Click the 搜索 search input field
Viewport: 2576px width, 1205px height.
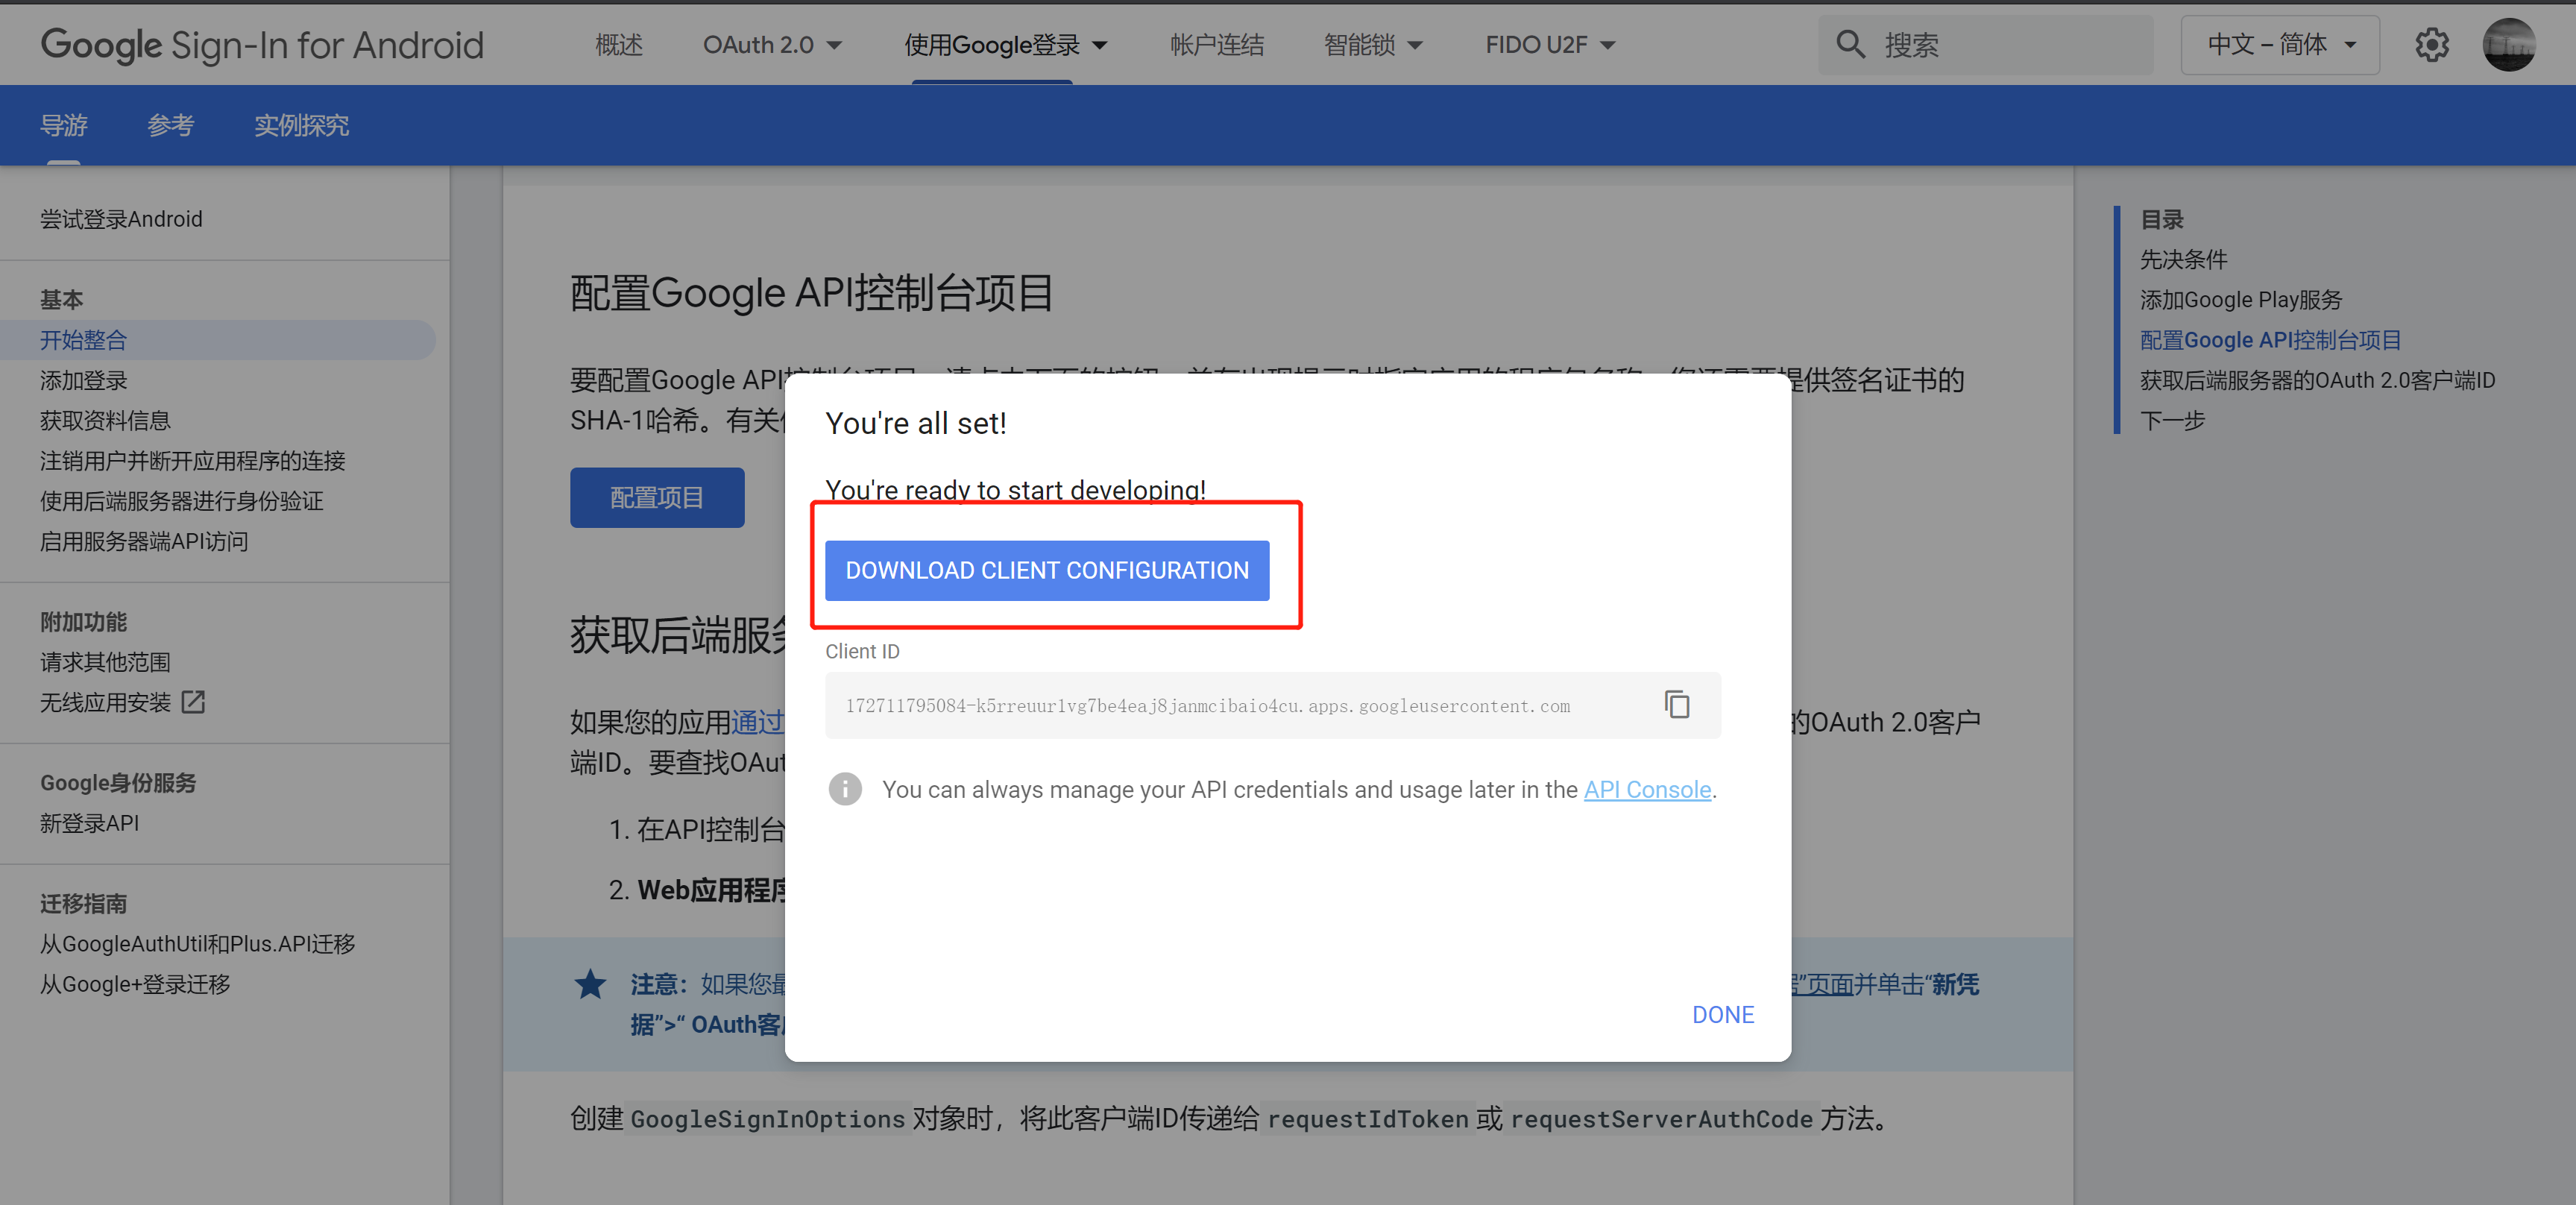[1985, 45]
